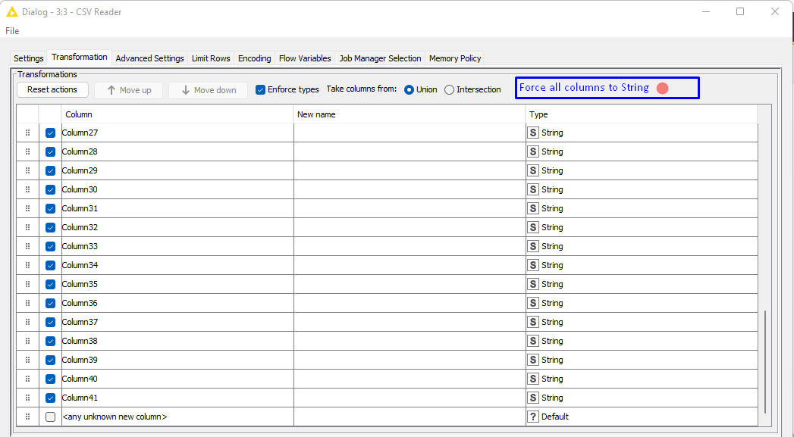794x437 pixels.
Task: Toggle the Enforce types checkbox
Action: tap(260, 89)
